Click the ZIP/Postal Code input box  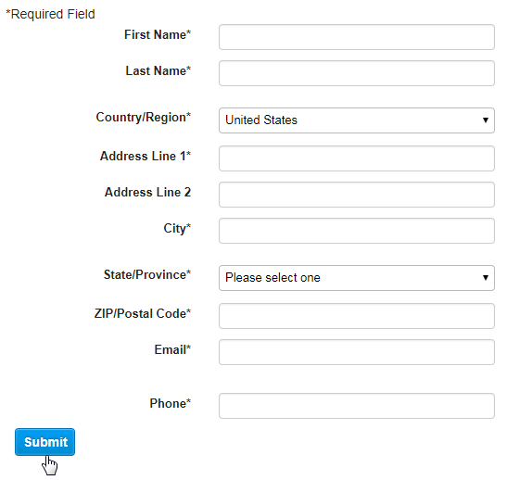(357, 316)
